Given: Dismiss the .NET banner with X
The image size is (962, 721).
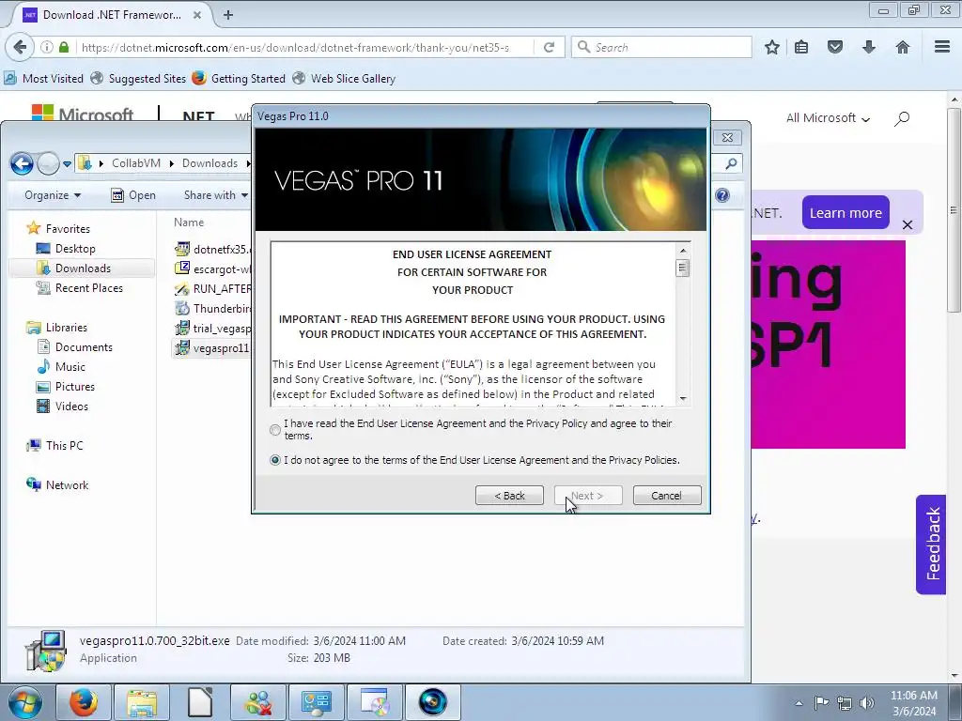Looking at the screenshot, I should (908, 225).
